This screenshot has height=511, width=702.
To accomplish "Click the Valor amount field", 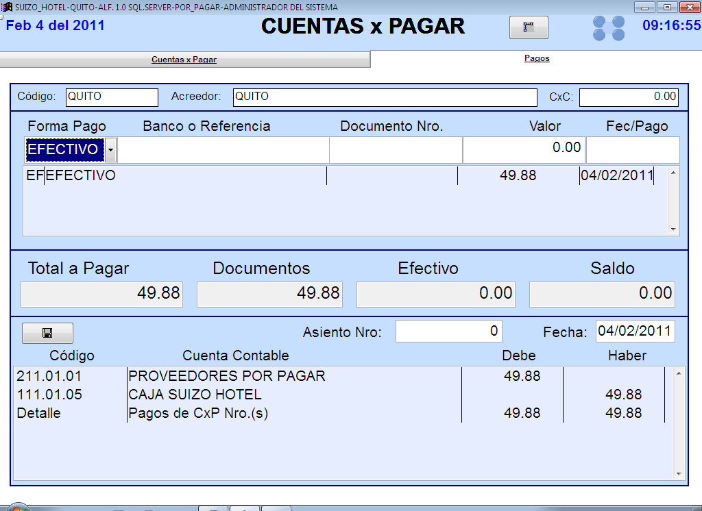I will point(524,149).
